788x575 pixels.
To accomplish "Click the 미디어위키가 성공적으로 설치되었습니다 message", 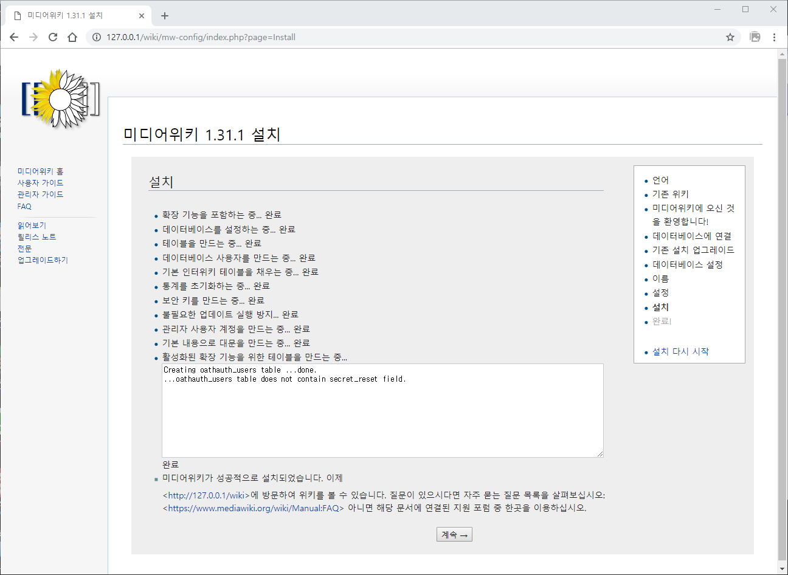I will [x=252, y=478].
